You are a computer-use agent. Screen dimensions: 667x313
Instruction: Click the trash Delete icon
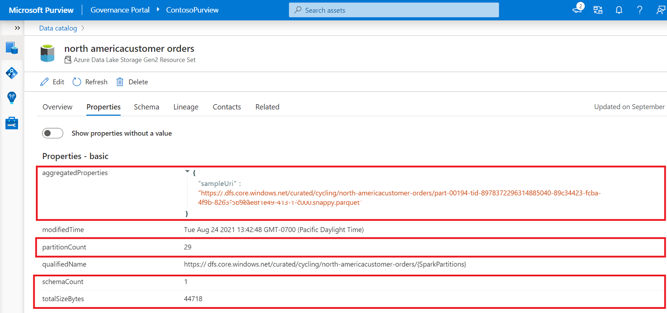point(120,82)
